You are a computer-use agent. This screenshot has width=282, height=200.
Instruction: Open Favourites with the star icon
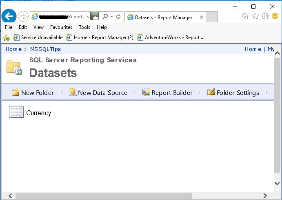click(x=255, y=16)
